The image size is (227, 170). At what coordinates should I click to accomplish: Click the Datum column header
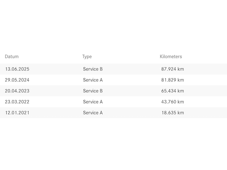click(x=12, y=57)
